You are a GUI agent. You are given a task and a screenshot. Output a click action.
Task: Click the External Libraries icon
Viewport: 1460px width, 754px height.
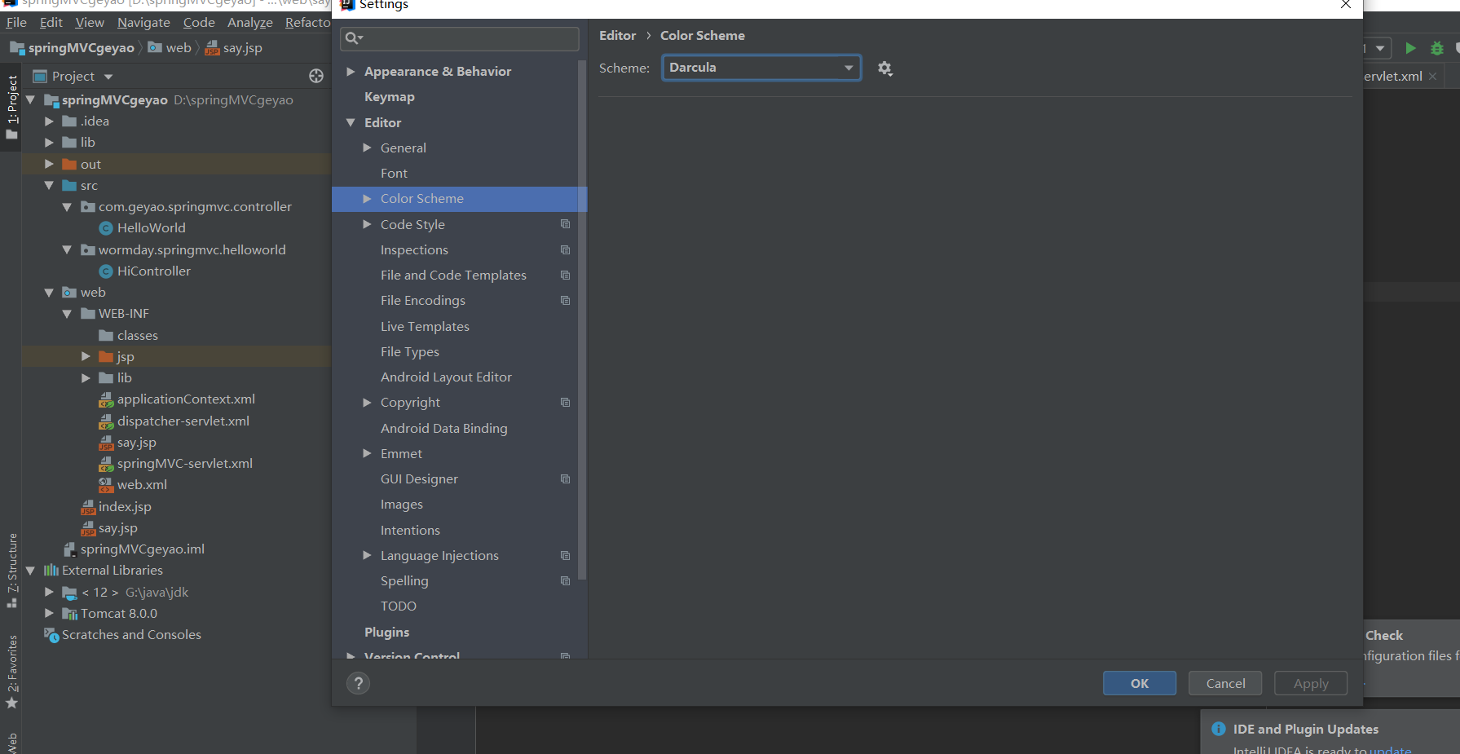(x=51, y=570)
